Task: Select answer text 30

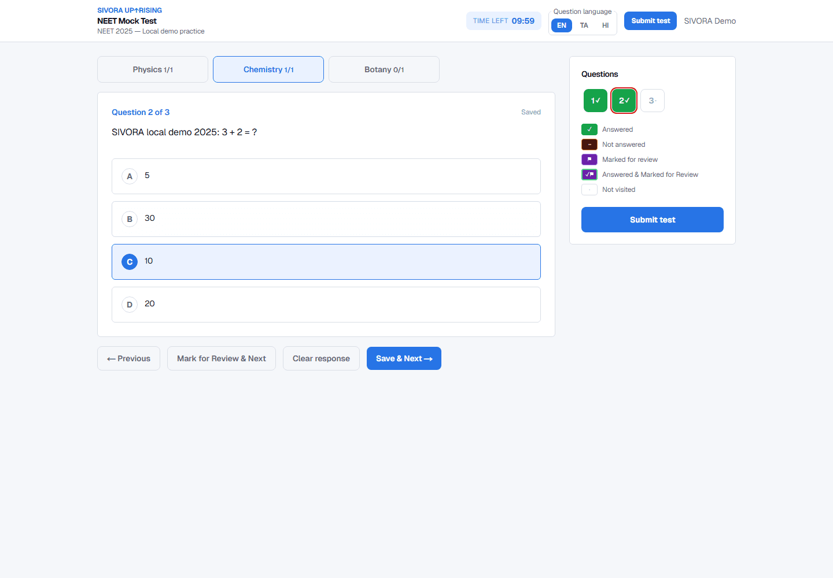Action: [x=150, y=218]
